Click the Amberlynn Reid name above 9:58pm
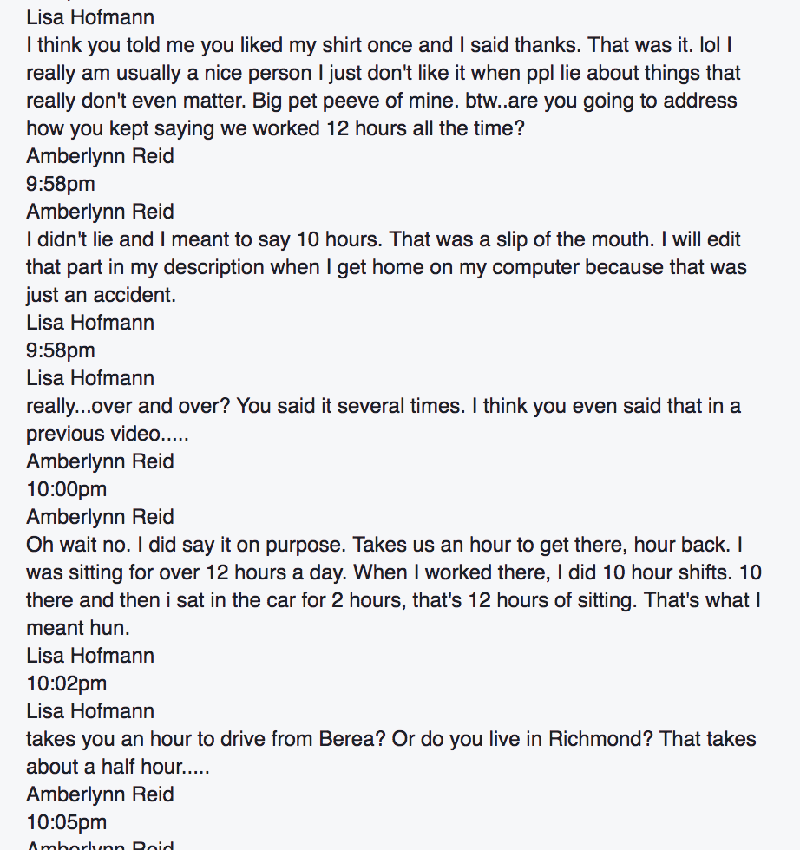 click(x=100, y=156)
